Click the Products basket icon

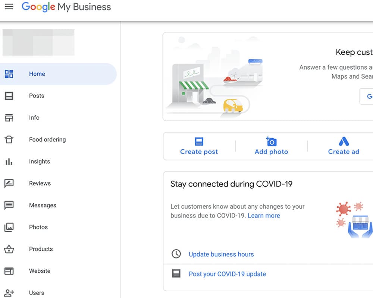click(x=9, y=249)
